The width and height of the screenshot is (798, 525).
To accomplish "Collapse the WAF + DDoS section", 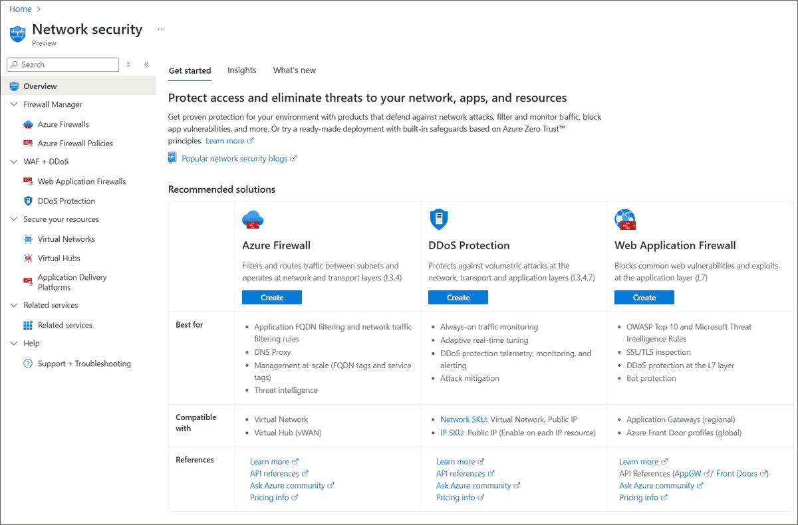I will pos(14,161).
